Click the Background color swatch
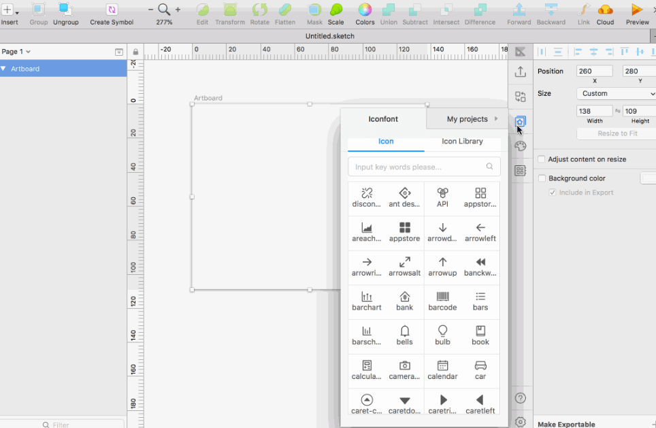656x428 pixels. [x=648, y=178]
